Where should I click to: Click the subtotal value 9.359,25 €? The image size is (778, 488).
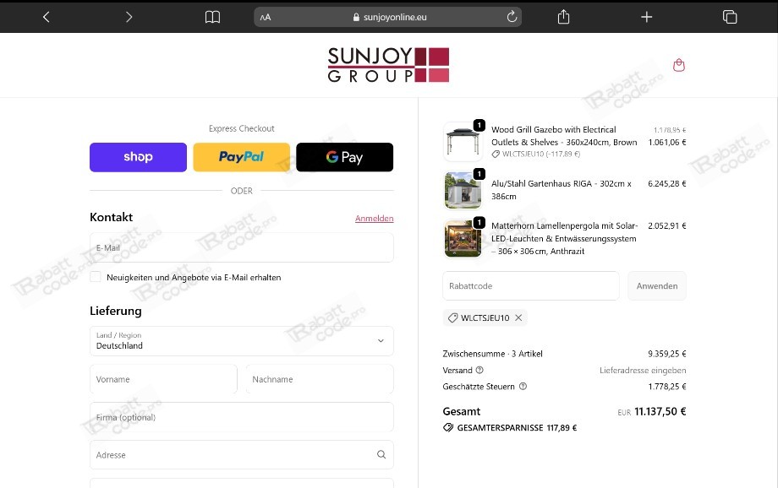click(x=667, y=354)
